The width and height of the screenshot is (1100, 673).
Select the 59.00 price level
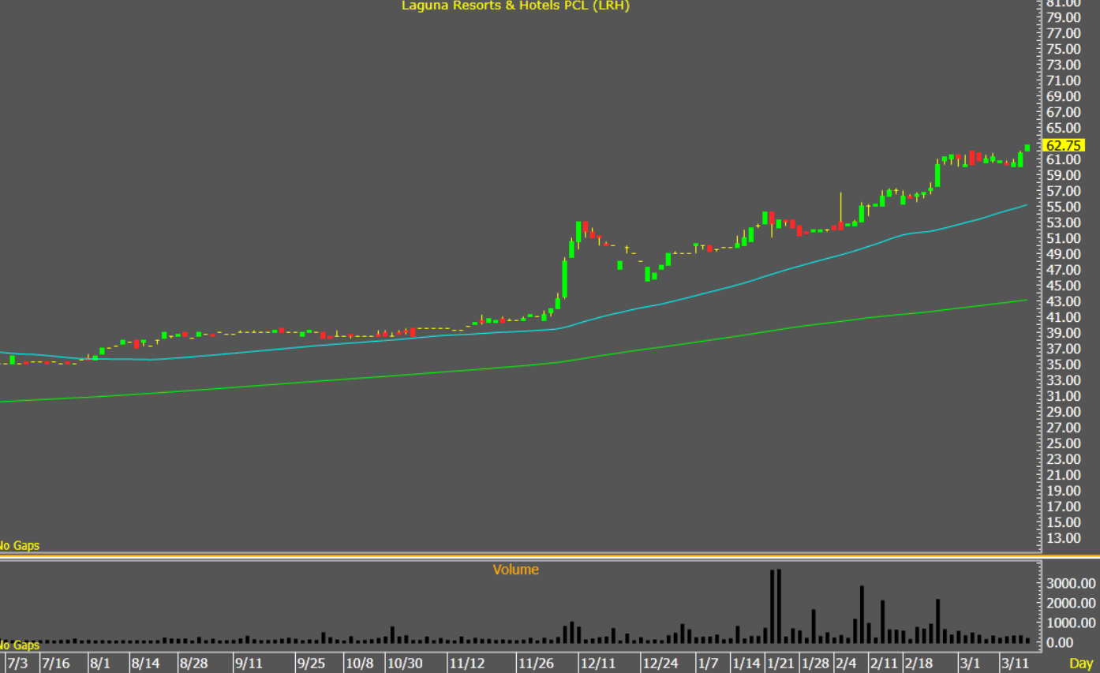click(x=1063, y=175)
